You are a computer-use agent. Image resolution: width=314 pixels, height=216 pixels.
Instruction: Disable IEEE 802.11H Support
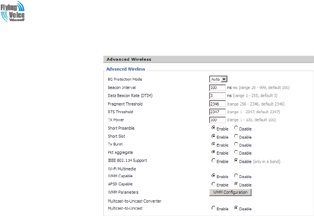[236, 160]
